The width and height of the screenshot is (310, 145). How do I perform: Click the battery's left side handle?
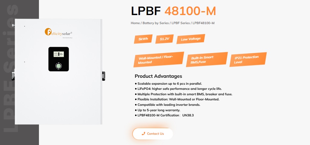13,75
